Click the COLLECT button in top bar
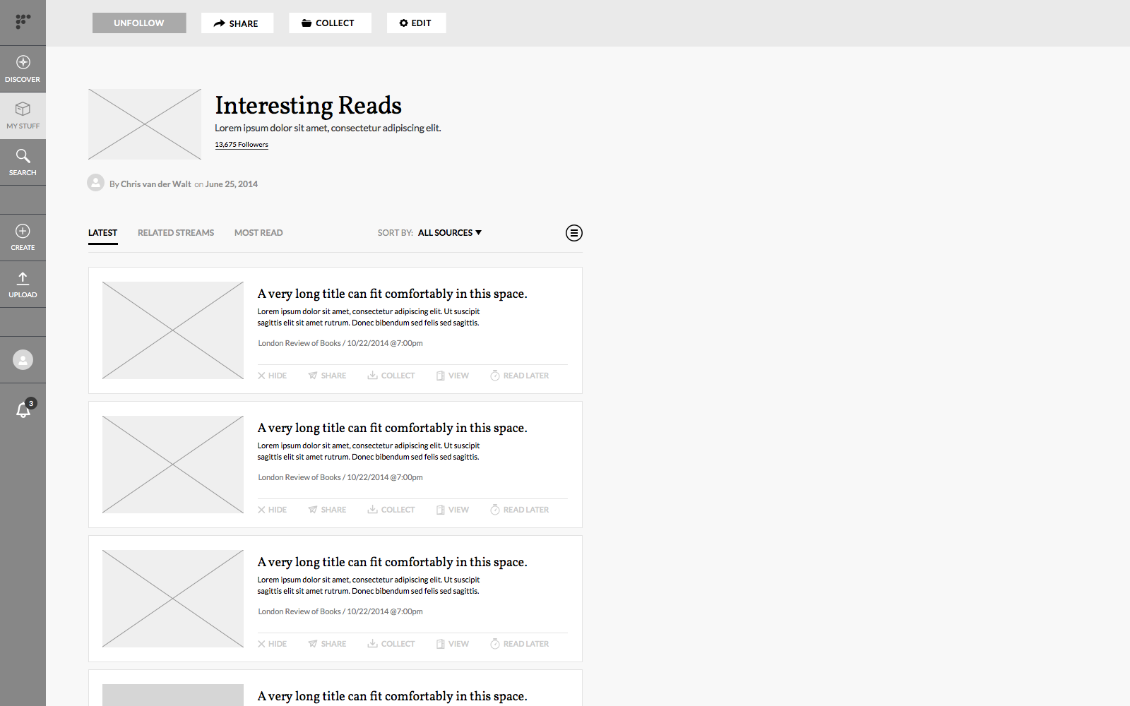 pos(330,23)
